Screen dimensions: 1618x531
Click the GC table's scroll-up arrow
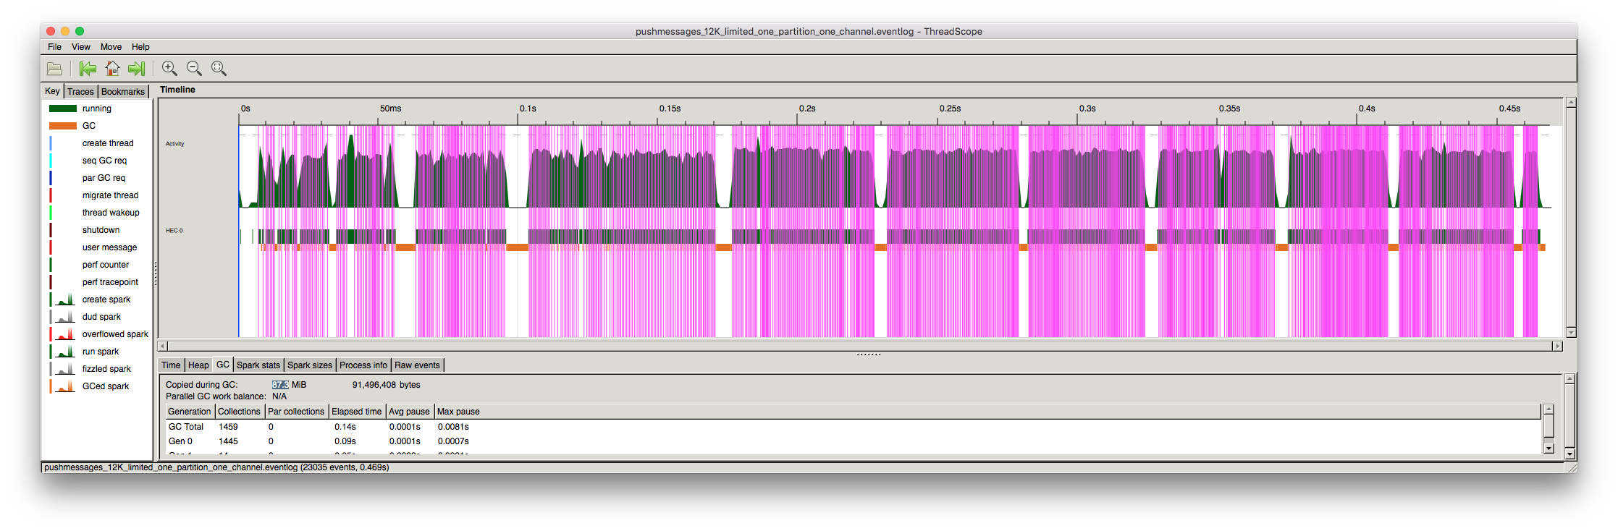click(x=1549, y=409)
